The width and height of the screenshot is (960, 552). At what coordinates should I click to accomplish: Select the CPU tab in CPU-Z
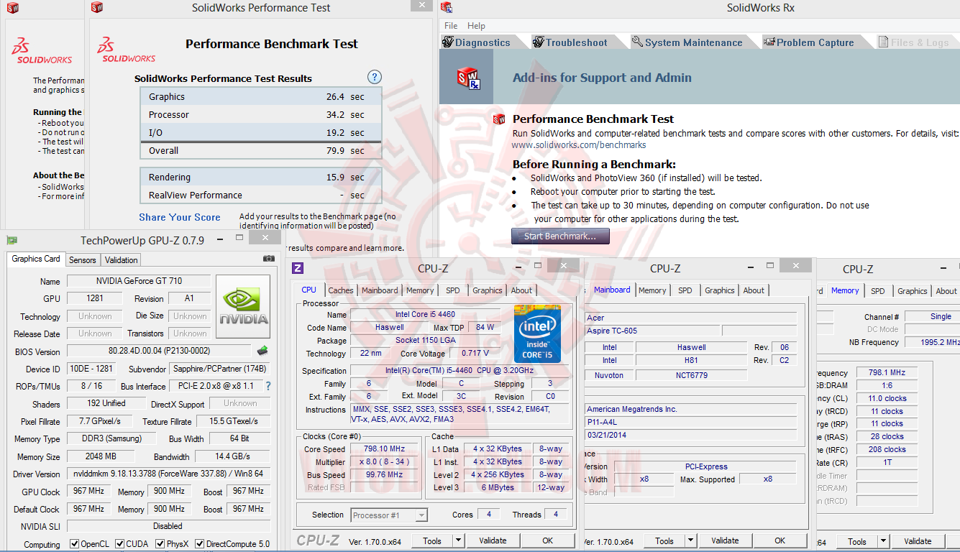[x=308, y=290]
